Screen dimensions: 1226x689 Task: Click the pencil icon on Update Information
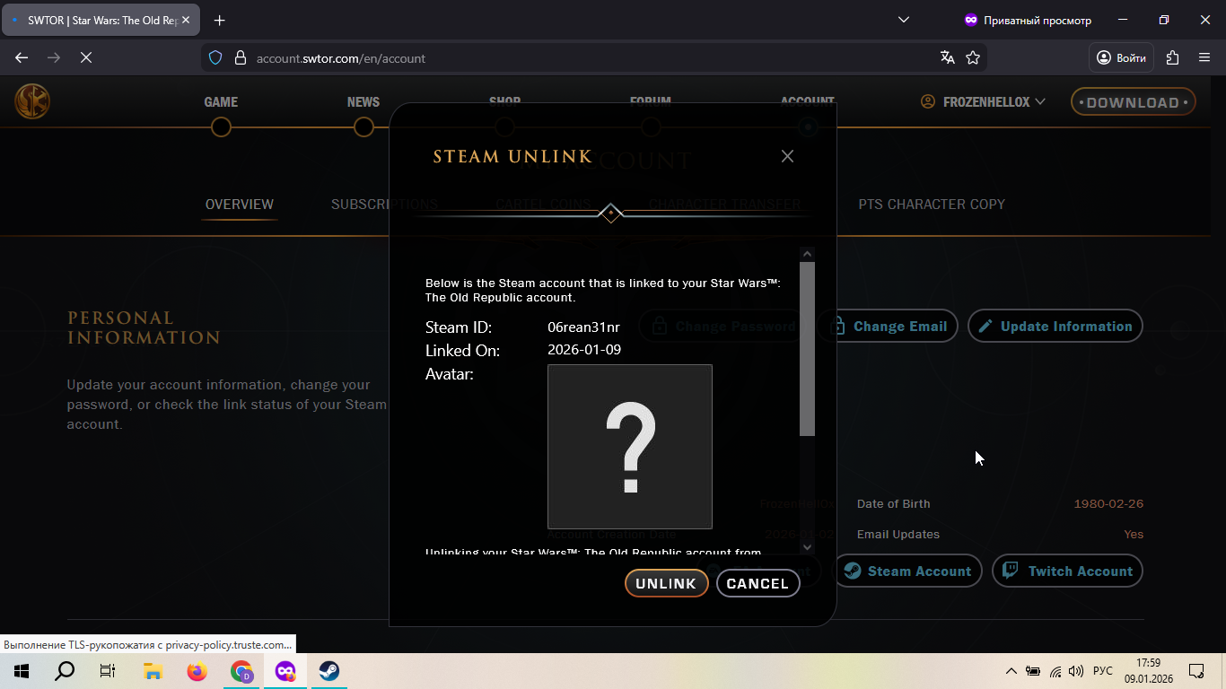point(985,327)
